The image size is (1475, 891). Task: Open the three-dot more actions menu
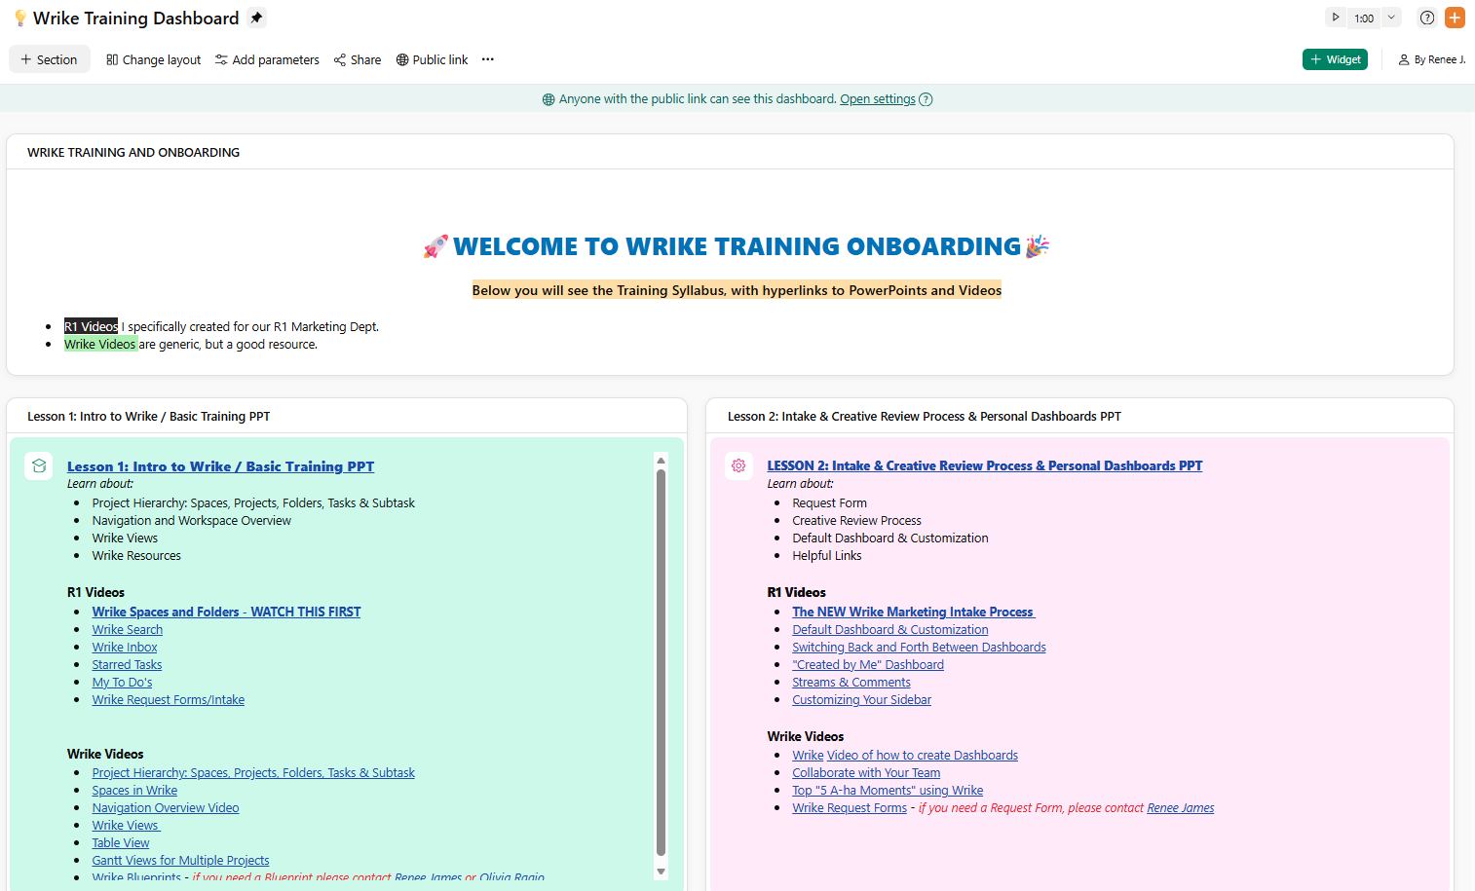point(488,59)
